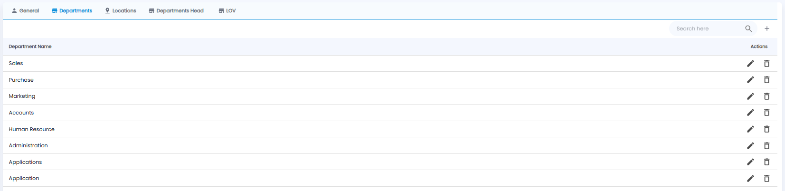
Task: Edit the Accounts department
Action: click(750, 113)
